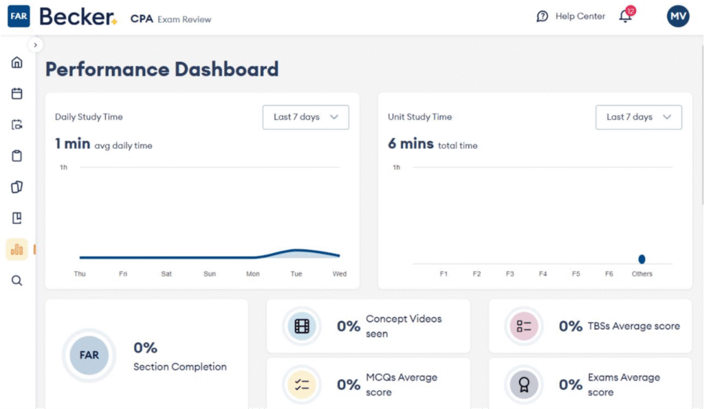Click the FAR Section Completion progress circle
This screenshot has width=704, height=409.
pyautogui.click(x=89, y=355)
